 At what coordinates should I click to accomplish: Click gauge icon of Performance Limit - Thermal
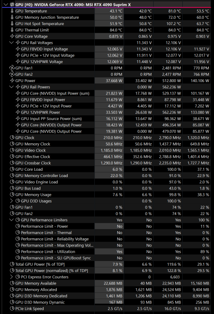[x=18, y=233]
